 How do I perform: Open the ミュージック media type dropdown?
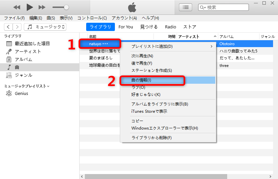(x=45, y=27)
